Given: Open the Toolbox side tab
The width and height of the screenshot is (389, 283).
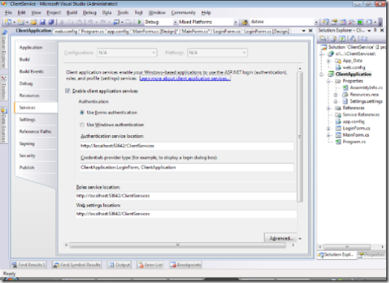Looking at the screenshot, I should tap(4, 88).
